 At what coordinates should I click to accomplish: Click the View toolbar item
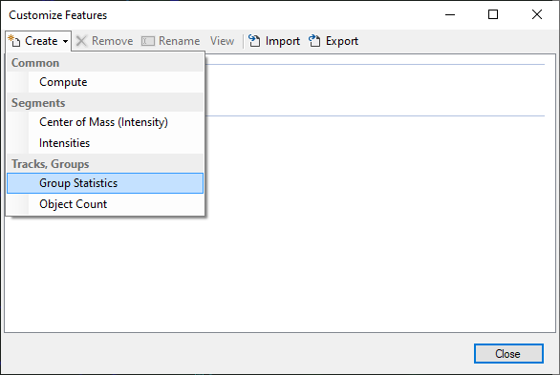222,41
